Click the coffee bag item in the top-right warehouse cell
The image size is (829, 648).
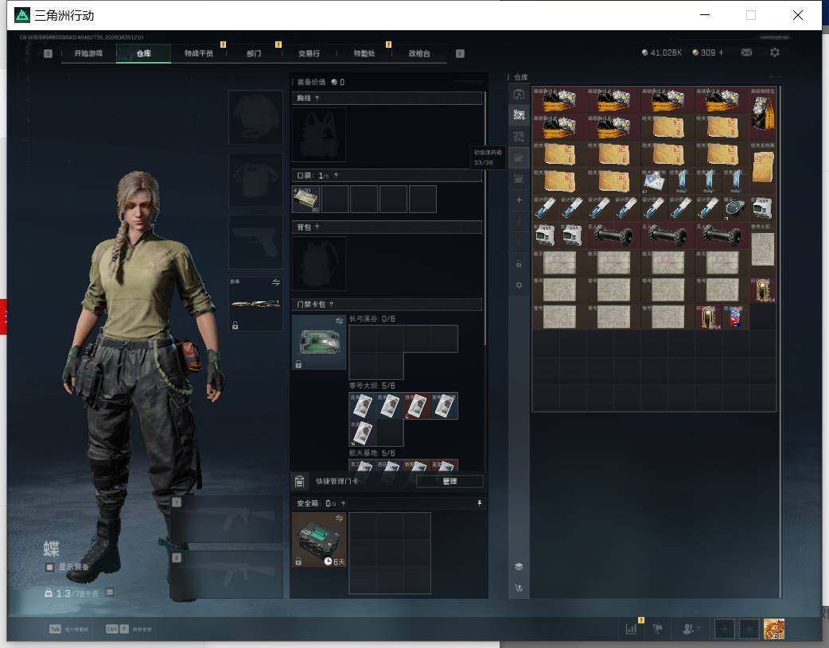[763, 113]
